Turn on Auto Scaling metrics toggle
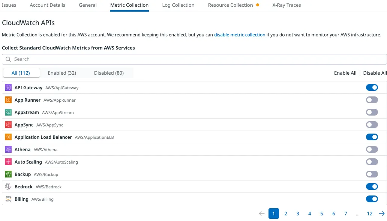 click(372, 162)
